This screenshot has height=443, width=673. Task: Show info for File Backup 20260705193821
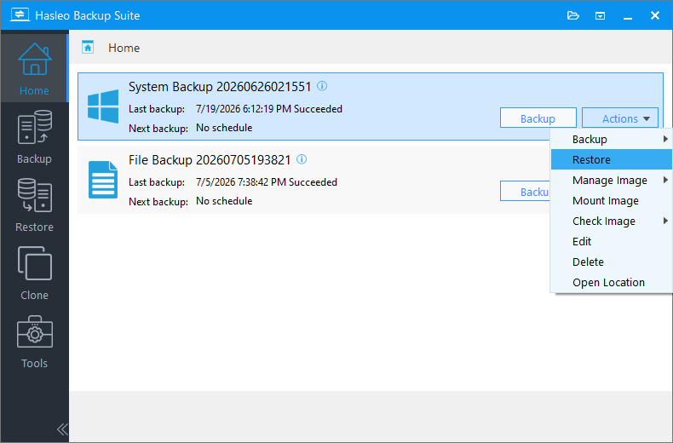click(302, 159)
